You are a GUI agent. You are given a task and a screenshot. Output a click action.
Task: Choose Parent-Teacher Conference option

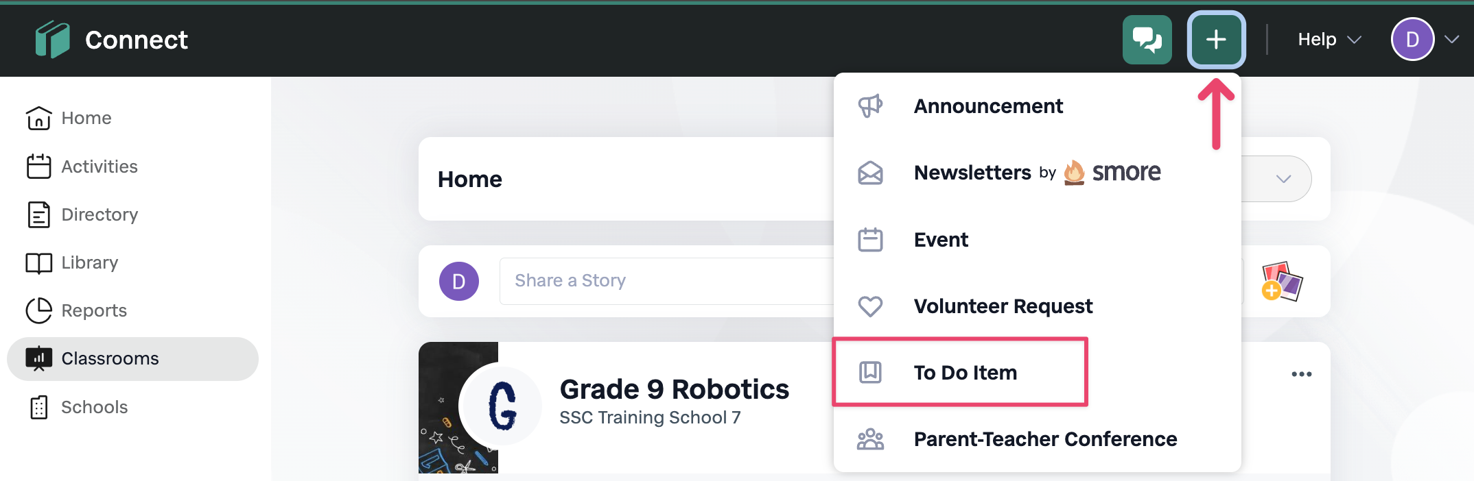coord(1044,439)
